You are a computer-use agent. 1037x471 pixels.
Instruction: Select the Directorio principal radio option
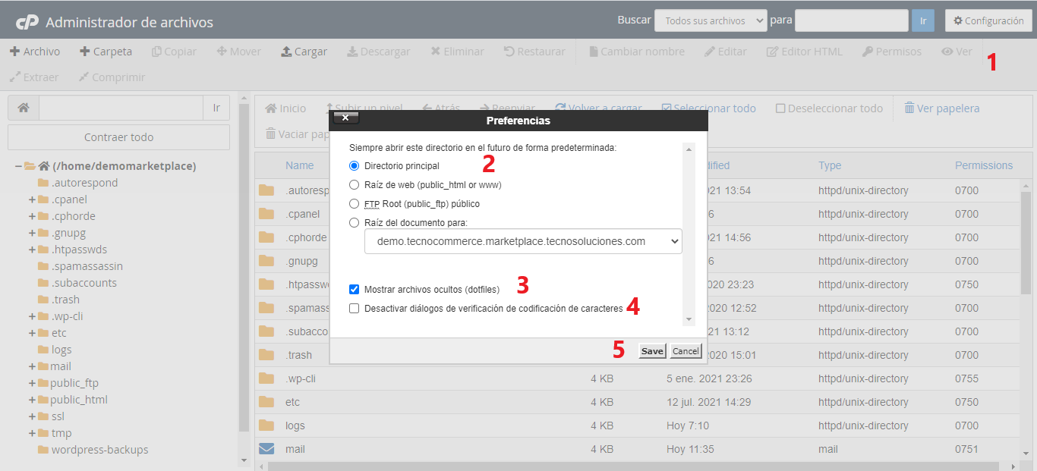[x=354, y=165]
